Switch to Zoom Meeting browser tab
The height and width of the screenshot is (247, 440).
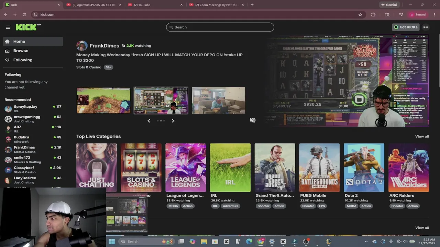217,5
